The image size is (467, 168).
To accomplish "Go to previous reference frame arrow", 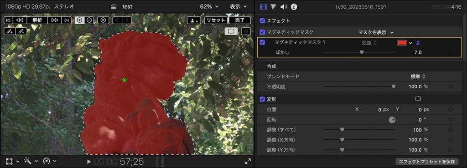I will coord(117,20).
